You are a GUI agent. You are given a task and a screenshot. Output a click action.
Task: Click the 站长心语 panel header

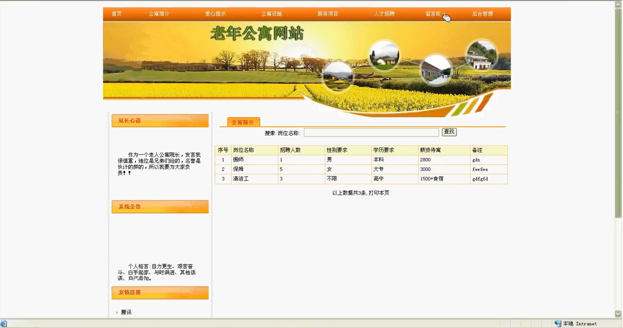point(160,121)
